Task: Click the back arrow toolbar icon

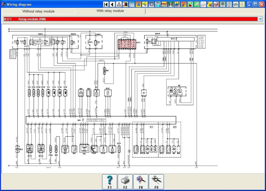Action: pos(112,5)
